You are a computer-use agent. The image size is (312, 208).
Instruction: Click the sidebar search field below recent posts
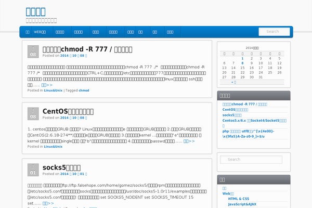[251, 160]
